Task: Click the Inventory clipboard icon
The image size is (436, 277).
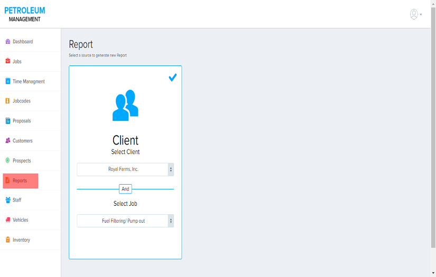Action: (8, 240)
